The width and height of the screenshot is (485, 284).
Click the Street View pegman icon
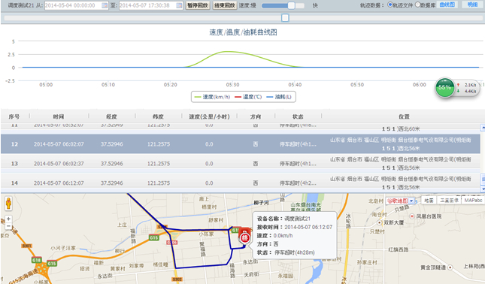tap(8, 204)
